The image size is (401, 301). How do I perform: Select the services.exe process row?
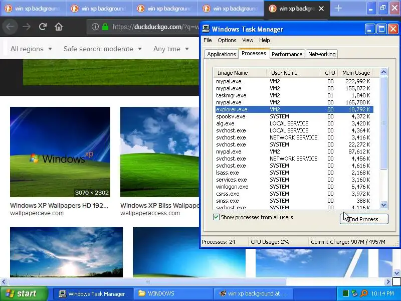click(294, 180)
